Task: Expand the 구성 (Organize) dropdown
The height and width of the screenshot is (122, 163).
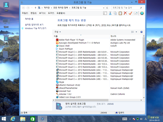Action: (x=58, y=32)
